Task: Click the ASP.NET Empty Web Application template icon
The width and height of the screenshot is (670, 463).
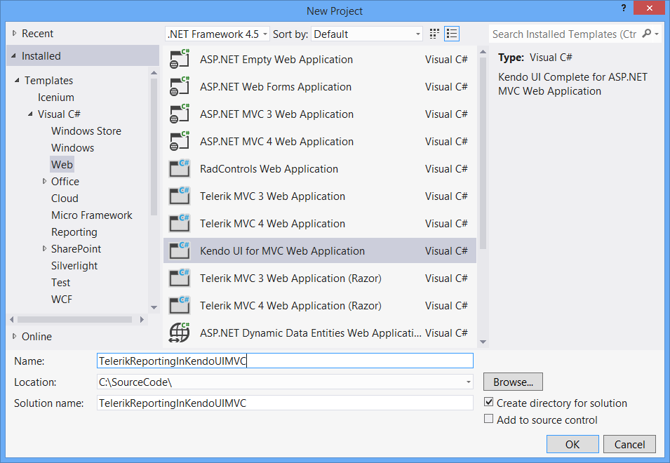Action: tap(180, 60)
